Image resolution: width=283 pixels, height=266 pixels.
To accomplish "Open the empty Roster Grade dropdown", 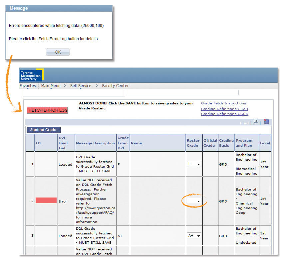I will pyautogui.click(x=194, y=201).
